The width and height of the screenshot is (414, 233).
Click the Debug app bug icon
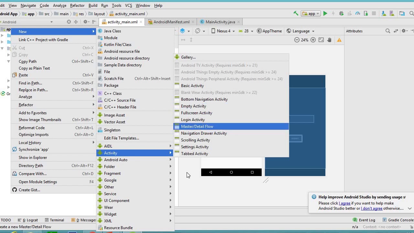coord(341,14)
